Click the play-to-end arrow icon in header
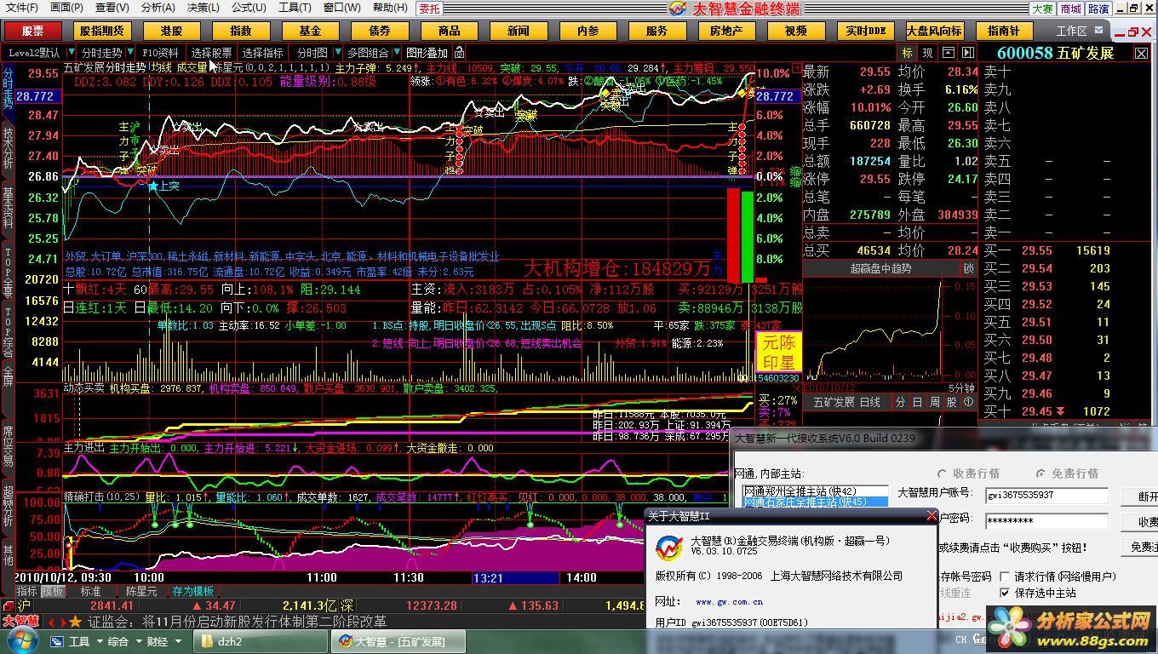1158x654 pixels. tap(966, 53)
